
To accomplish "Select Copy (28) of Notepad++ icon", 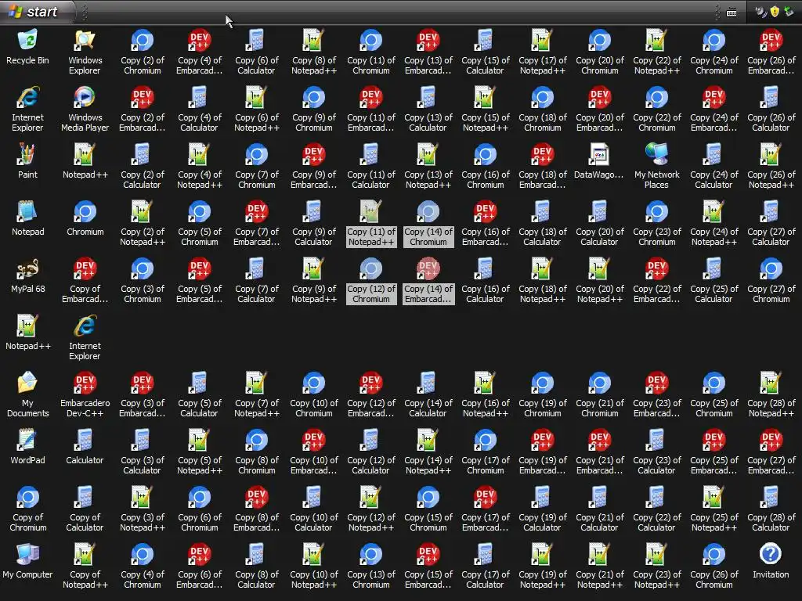I will [771, 395].
